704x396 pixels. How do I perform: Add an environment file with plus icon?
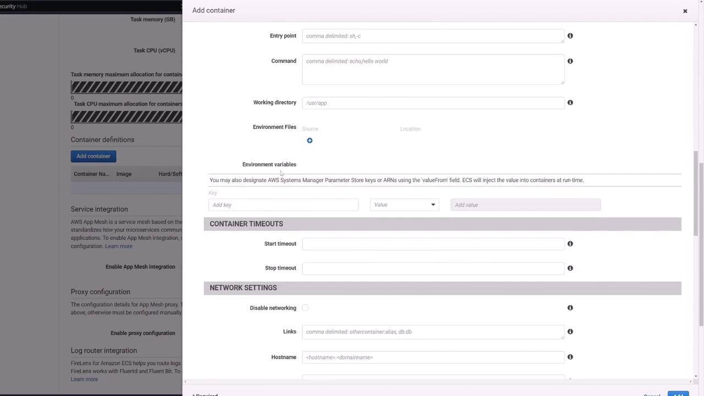click(310, 141)
